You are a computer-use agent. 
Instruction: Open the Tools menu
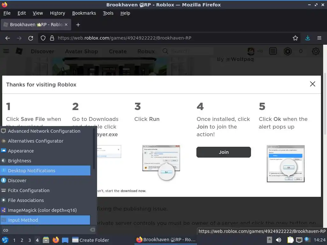coord(108,13)
